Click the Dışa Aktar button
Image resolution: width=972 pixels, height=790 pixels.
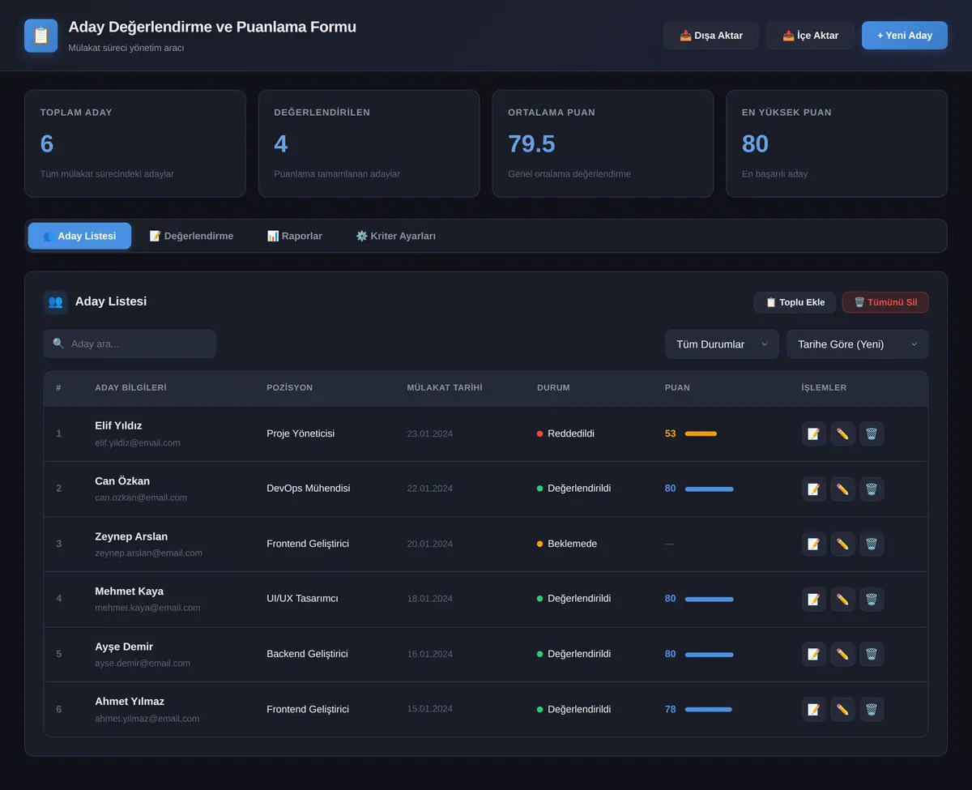(x=711, y=36)
